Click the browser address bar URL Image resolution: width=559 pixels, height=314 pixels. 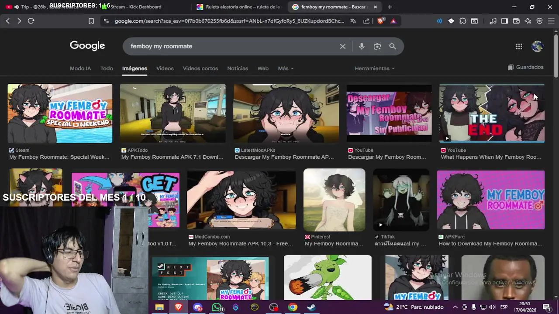coord(229,21)
